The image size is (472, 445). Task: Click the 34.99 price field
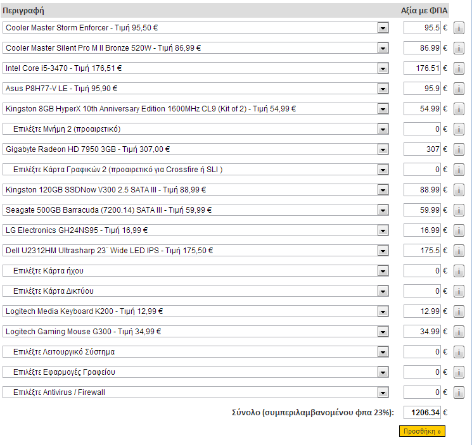click(422, 332)
